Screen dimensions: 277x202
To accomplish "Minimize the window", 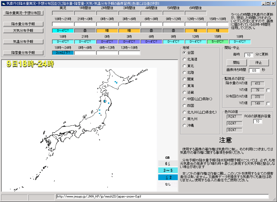I will tap(263, 4).
